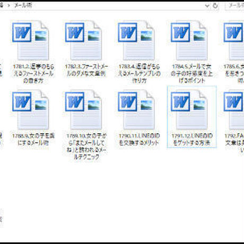Screen dimensions: 244x244
Task: Click the メール術 breadcrumb in address bar
Action: 23,5
